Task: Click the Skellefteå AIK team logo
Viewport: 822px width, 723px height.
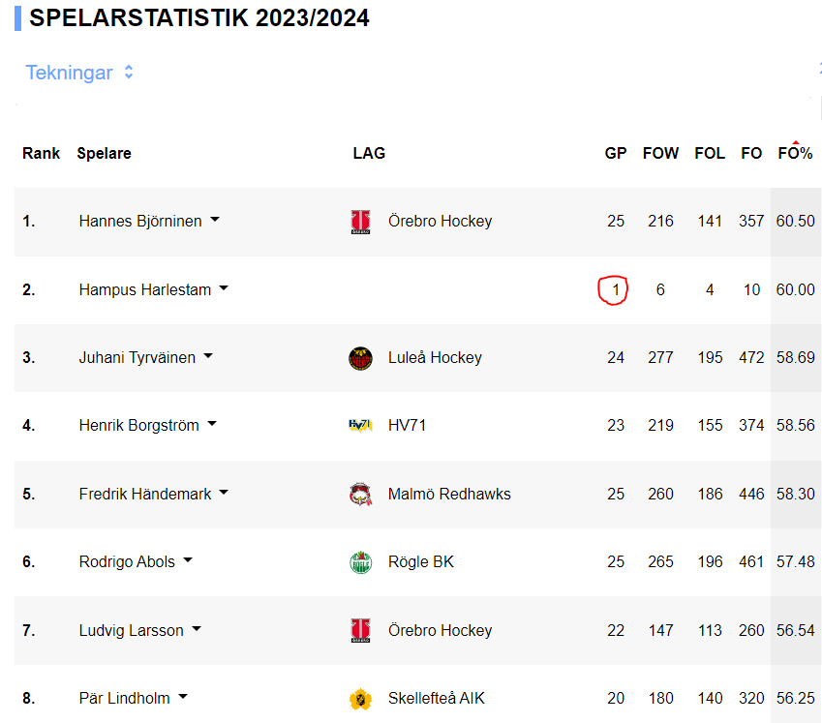Action: (x=360, y=699)
